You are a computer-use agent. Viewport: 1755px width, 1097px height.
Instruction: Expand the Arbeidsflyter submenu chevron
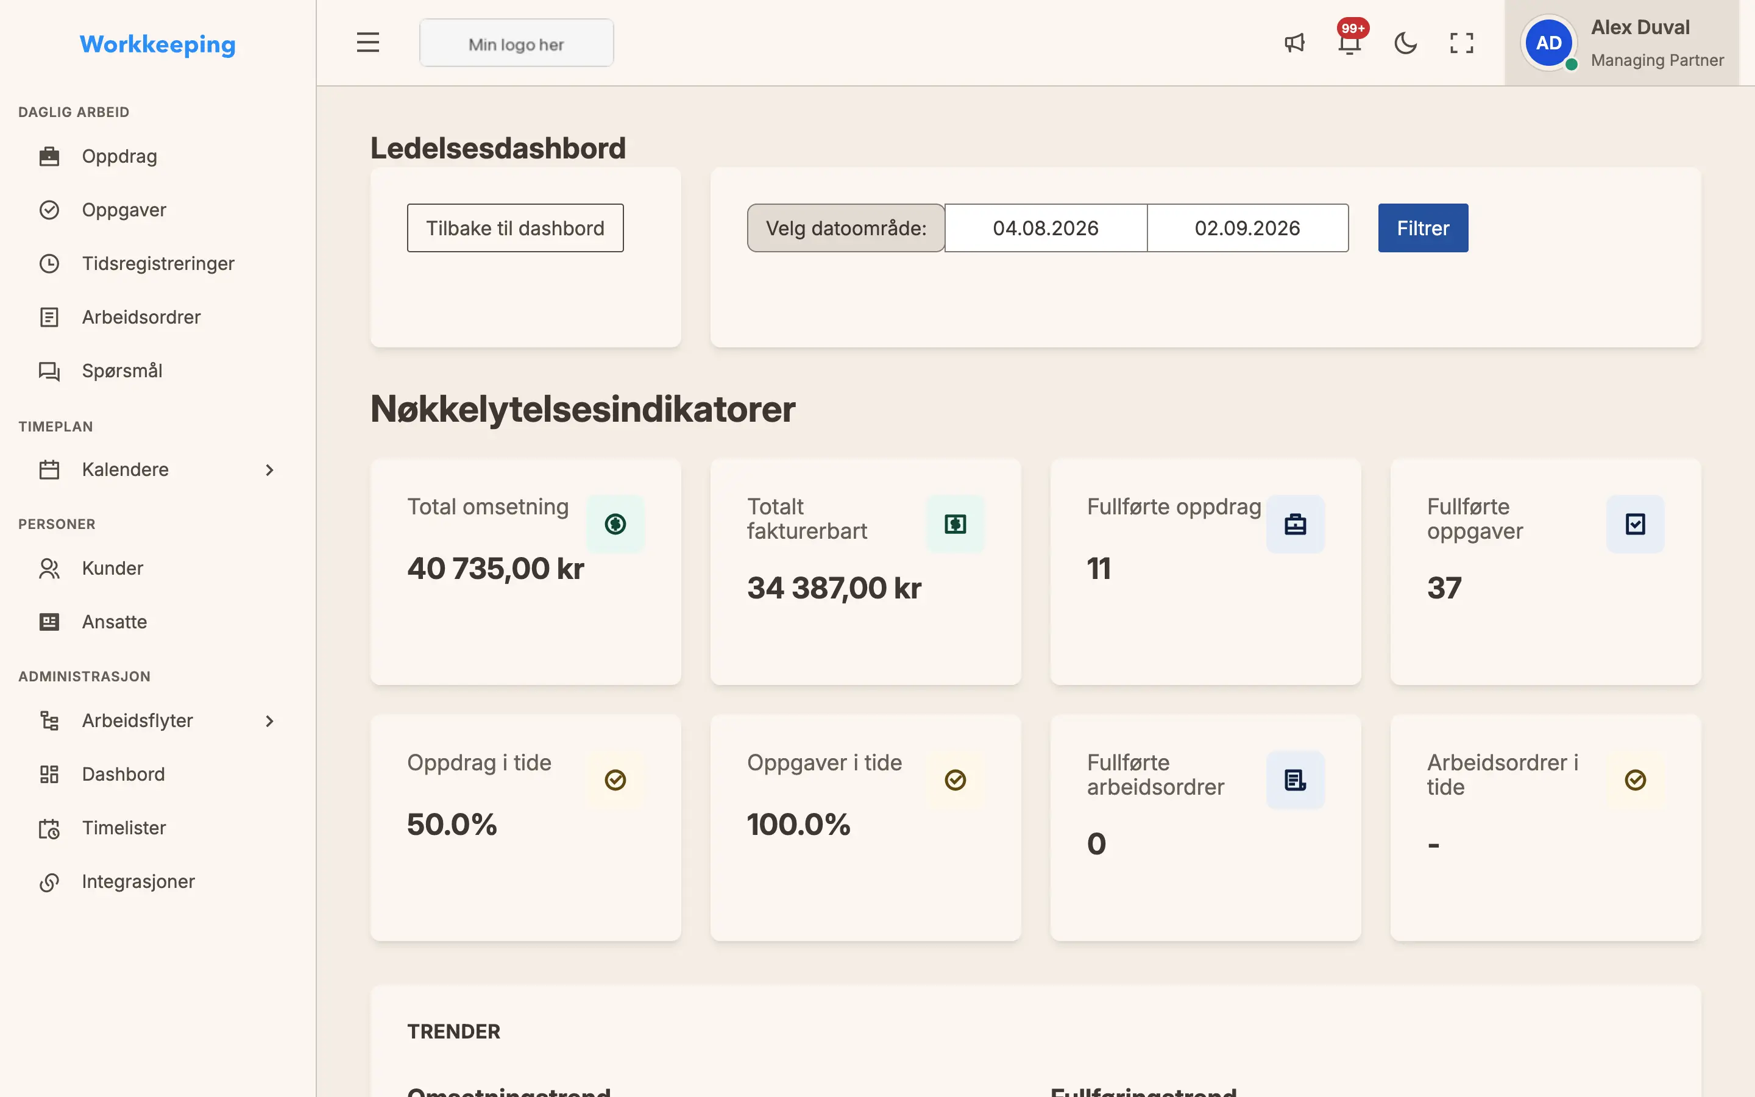(269, 721)
